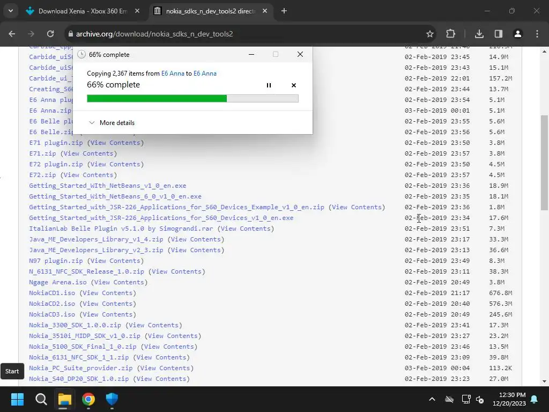Download E72 plugin.zip
The height and width of the screenshot is (412, 549).
56,164
